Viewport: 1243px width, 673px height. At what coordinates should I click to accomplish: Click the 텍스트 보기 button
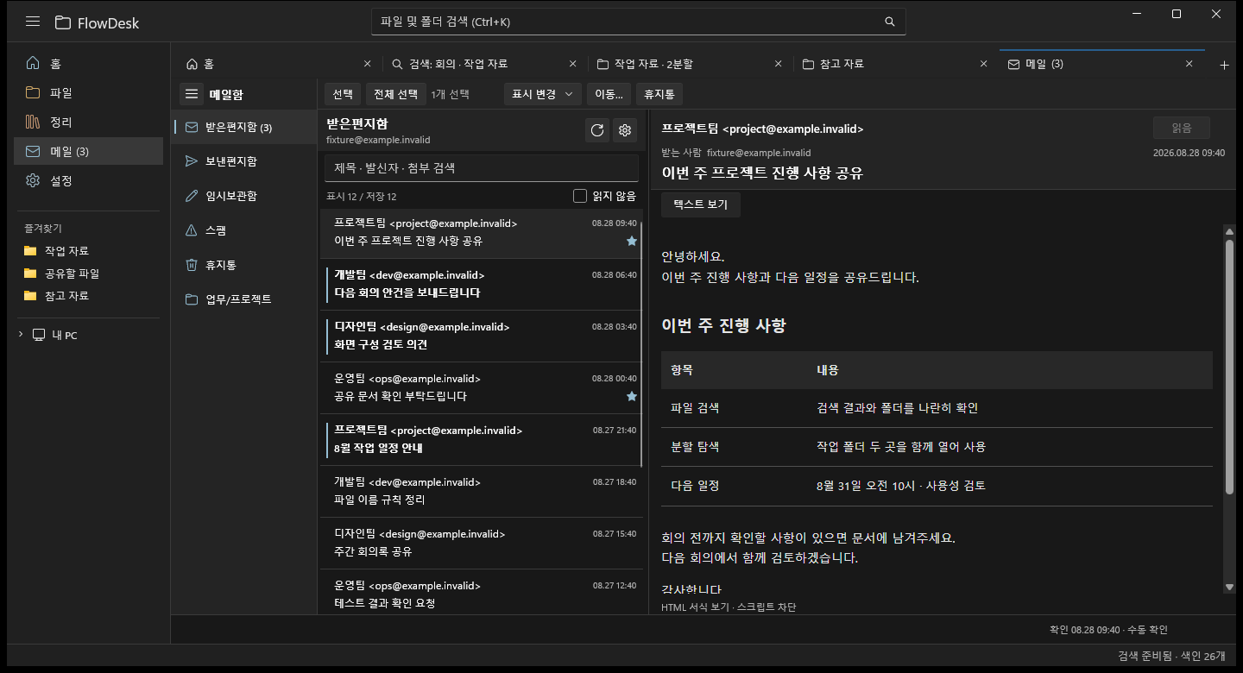[700, 204]
